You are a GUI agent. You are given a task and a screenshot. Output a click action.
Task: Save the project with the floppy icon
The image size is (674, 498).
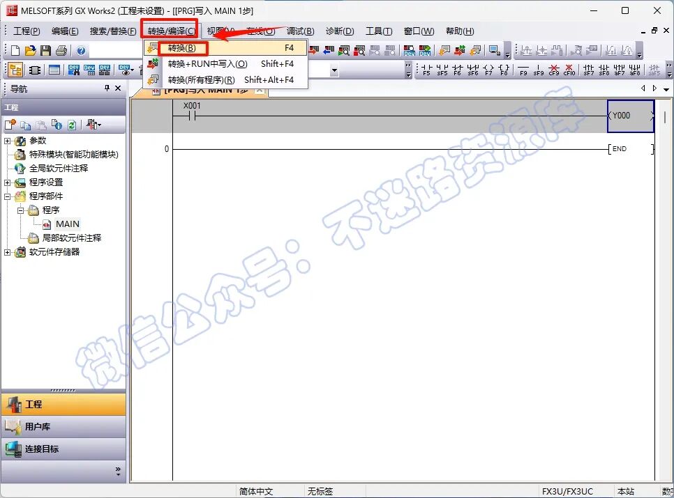(45, 51)
